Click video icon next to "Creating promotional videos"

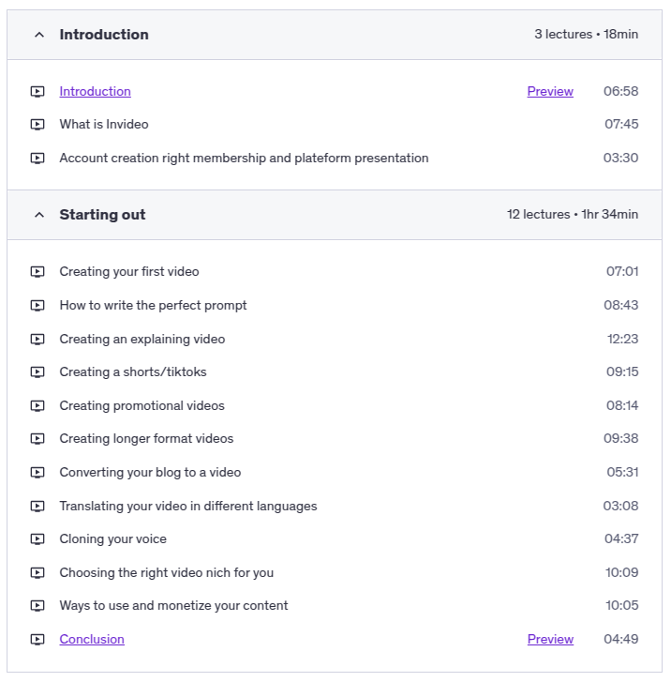37,406
